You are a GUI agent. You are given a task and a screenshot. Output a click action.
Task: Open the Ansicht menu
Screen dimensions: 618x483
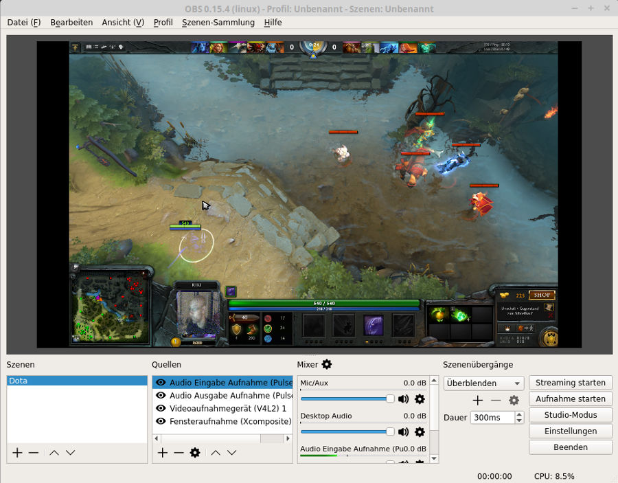(123, 23)
